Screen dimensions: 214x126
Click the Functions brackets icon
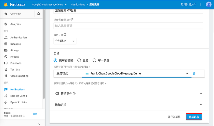coord(6,63)
